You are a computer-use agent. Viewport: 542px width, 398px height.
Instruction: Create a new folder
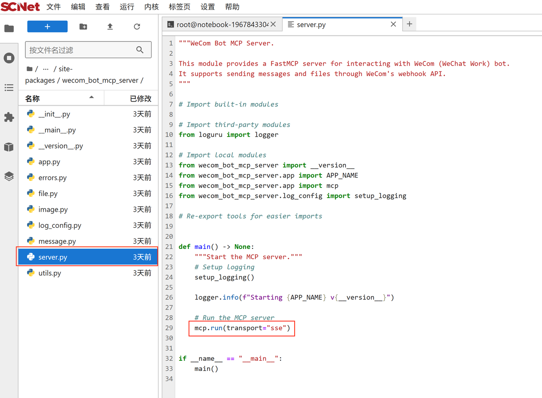click(x=83, y=27)
